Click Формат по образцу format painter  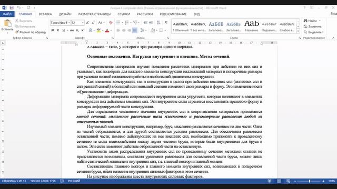tap(31, 32)
